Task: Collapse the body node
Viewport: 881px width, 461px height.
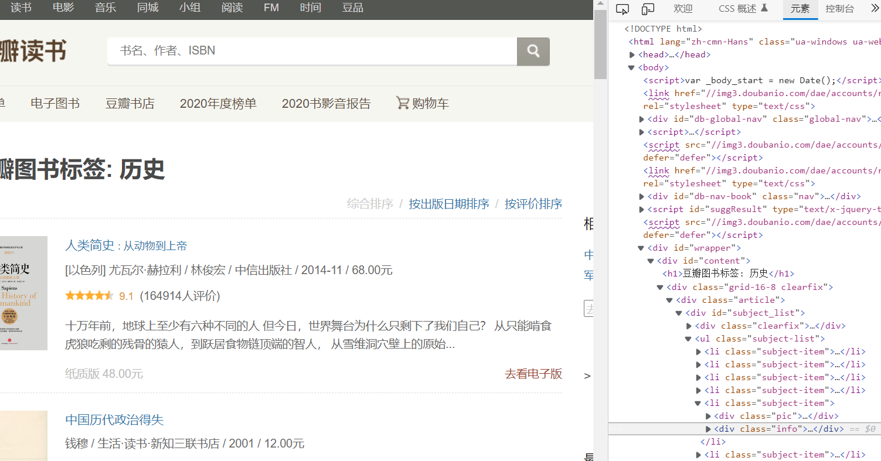Action: click(632, 67)
